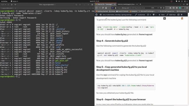Viewport: 189px width, 106px height.
Task: Open the Analytics bookmark
Action: click(x=133, y=11)
